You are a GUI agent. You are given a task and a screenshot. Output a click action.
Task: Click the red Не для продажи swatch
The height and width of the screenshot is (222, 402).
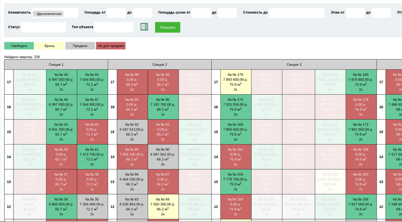coord(111,46)
